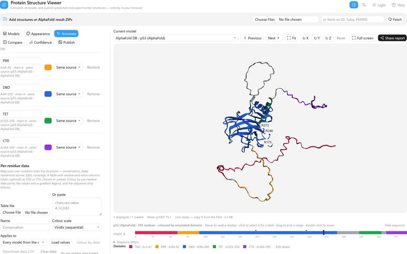Rotate the structure around Y
The image size is (407, 254).
(317, 38)
